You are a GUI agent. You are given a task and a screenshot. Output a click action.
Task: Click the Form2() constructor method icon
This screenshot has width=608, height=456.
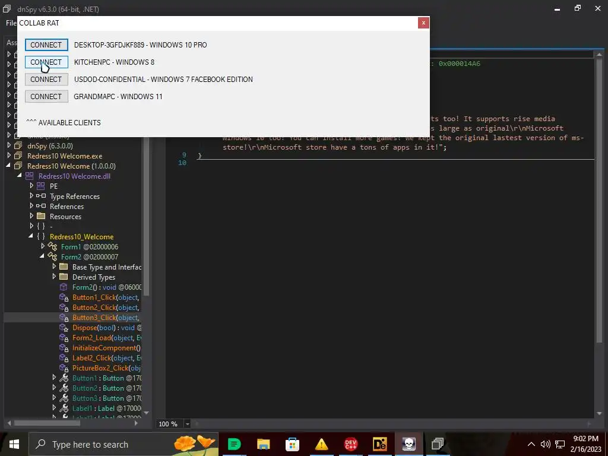pos(63,287)
